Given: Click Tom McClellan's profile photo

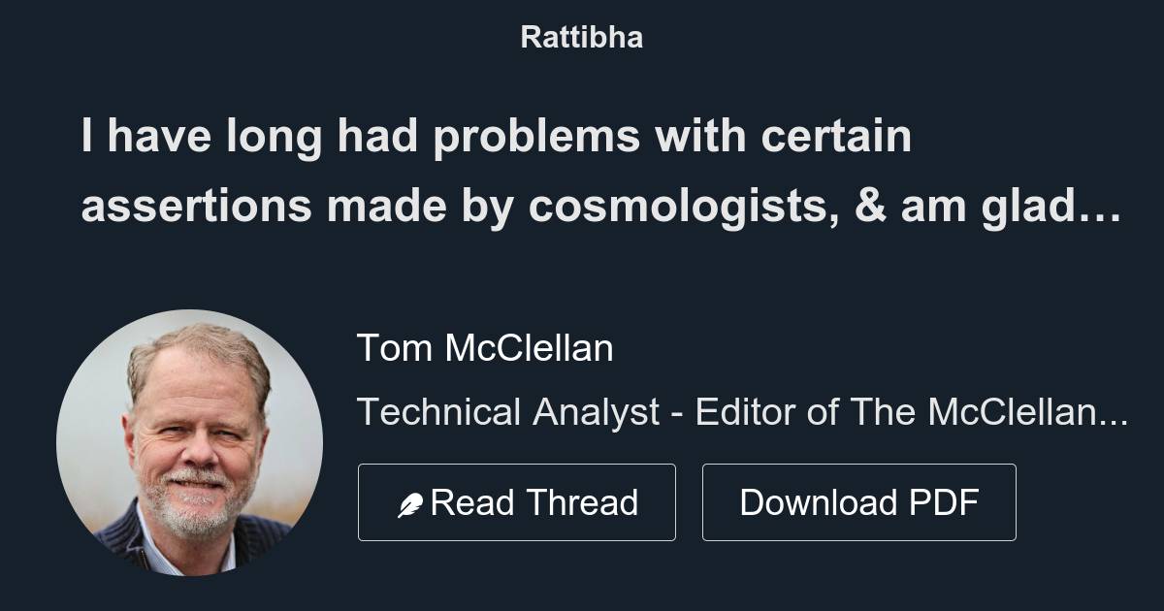Looking at the screenshot, I should (x=189, y=442).
